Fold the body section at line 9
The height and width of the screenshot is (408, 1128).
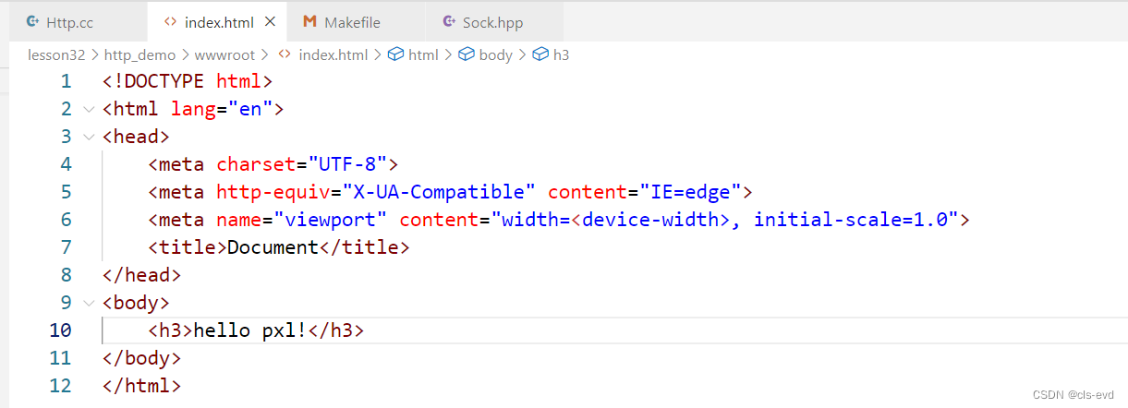pos(89,302)
